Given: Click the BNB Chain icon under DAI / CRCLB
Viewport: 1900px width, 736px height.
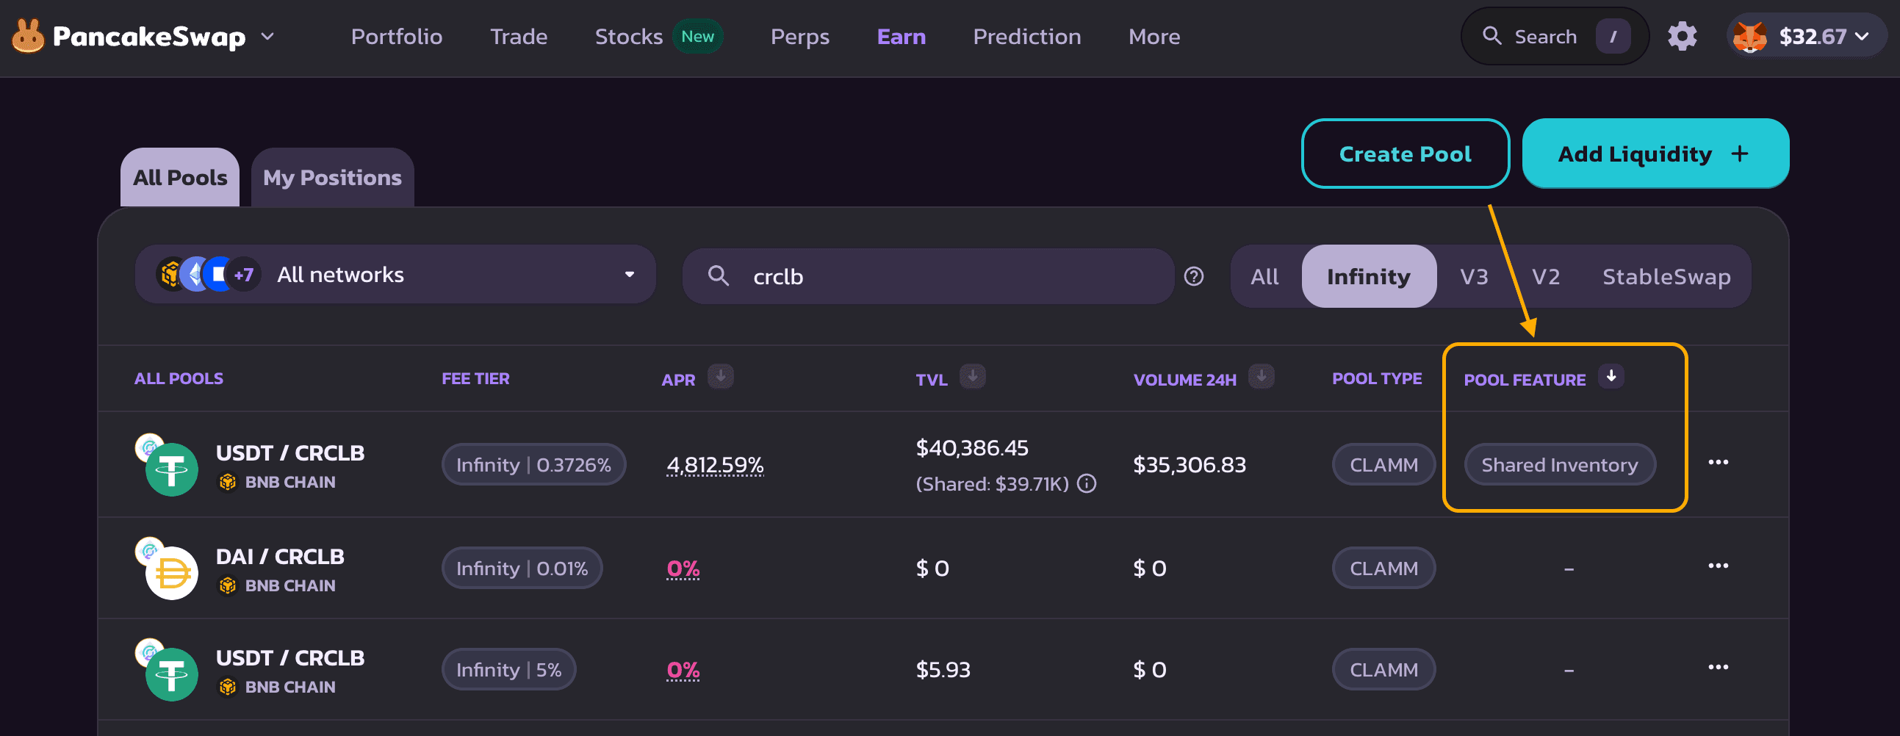Looking at the screenshot, I should point(228,585).
